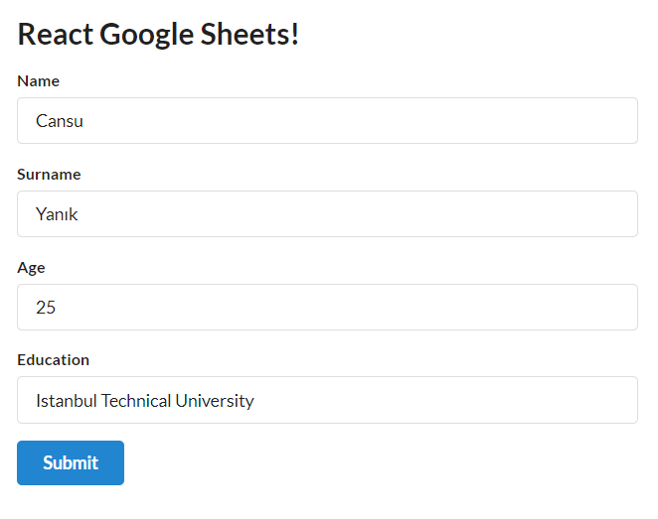
Task: Click the number 25 in Age field
Action: (46, 308)
